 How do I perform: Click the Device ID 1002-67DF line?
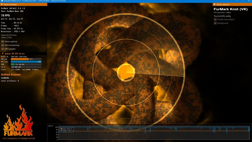[14, 57]
